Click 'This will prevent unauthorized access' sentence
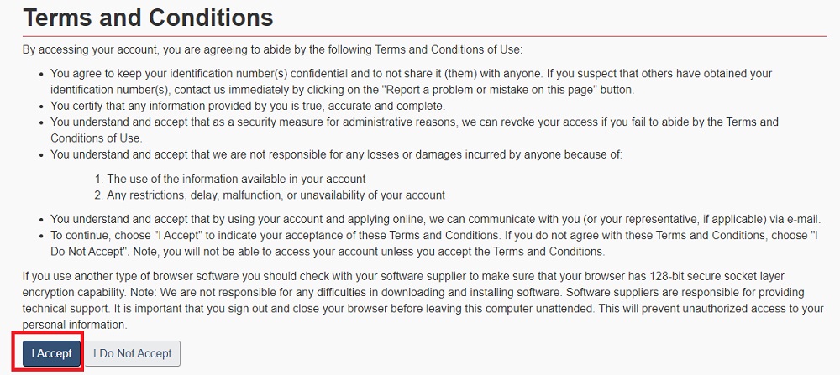 click(x=423, y=317)
